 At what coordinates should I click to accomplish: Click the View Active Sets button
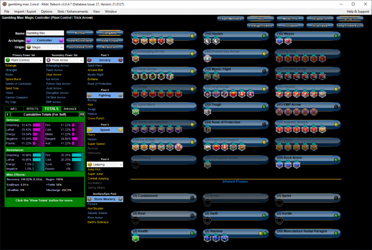[79, 40]
